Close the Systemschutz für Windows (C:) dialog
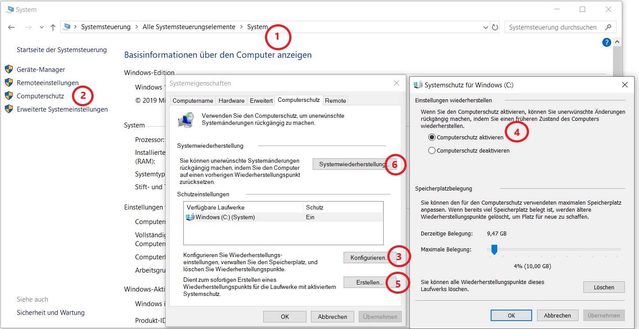Image resolution: width=639 pixels, height=329 pixels. click(624, 85)
